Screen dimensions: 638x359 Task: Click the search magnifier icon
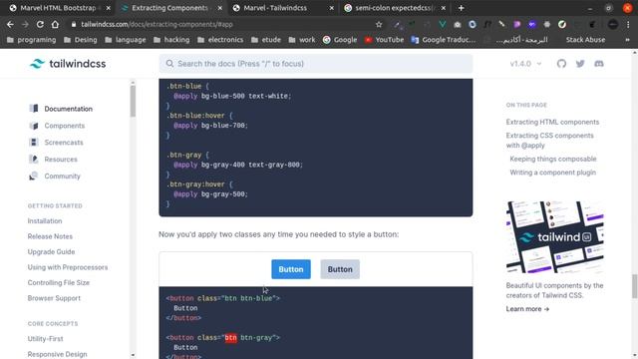[169, 64]
